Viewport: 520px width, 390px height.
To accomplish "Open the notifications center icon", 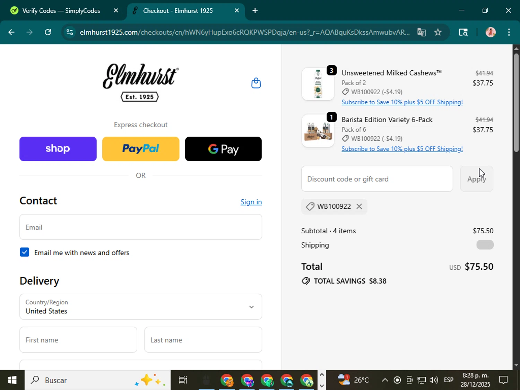I will (x=503, y=380).
